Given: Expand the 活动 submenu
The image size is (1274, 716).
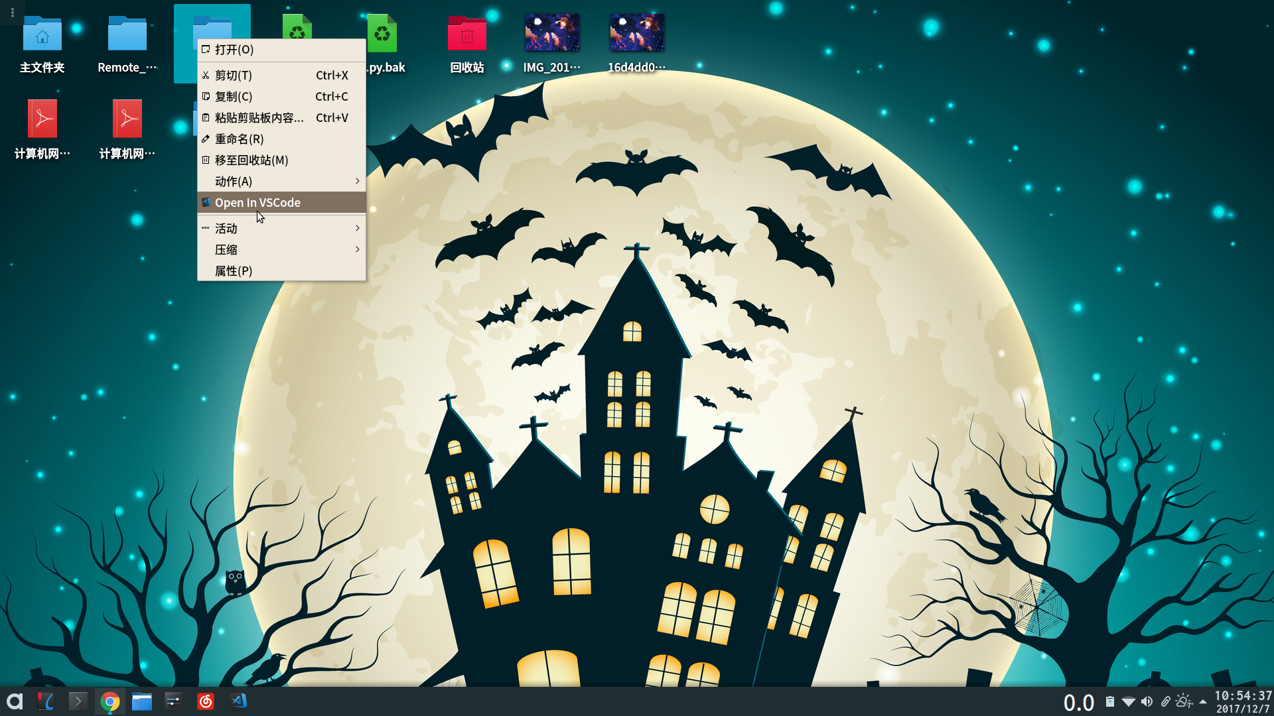Looking at the screenshot, I should 281,229.
